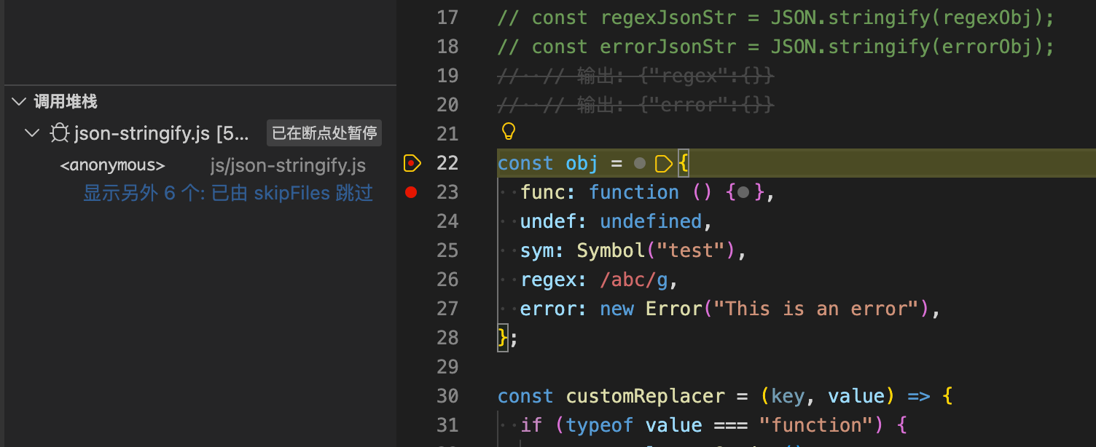Click the /abc/g regex literal
Viewport: 1096px width, 447px height.
pos(634,280)
